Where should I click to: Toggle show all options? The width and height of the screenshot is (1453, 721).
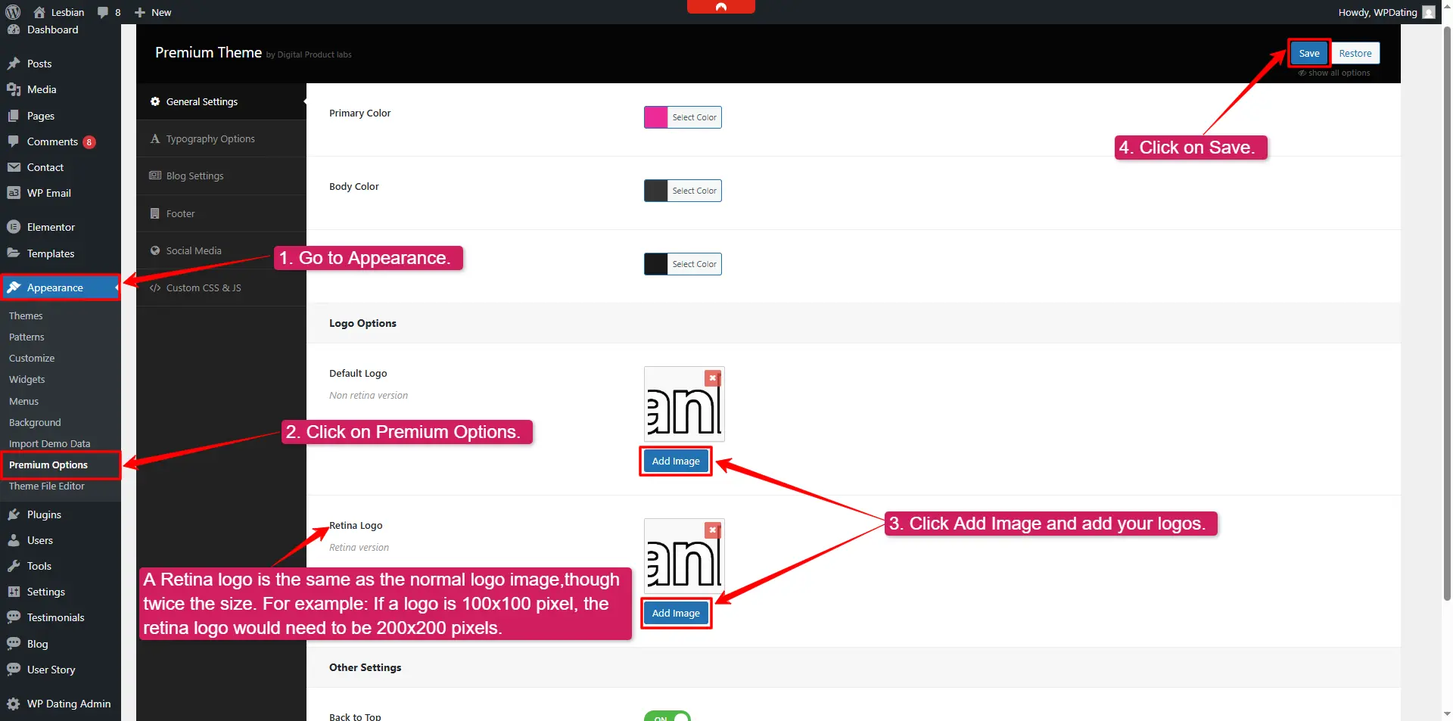pyautogui.click(x=1333, y=73)
